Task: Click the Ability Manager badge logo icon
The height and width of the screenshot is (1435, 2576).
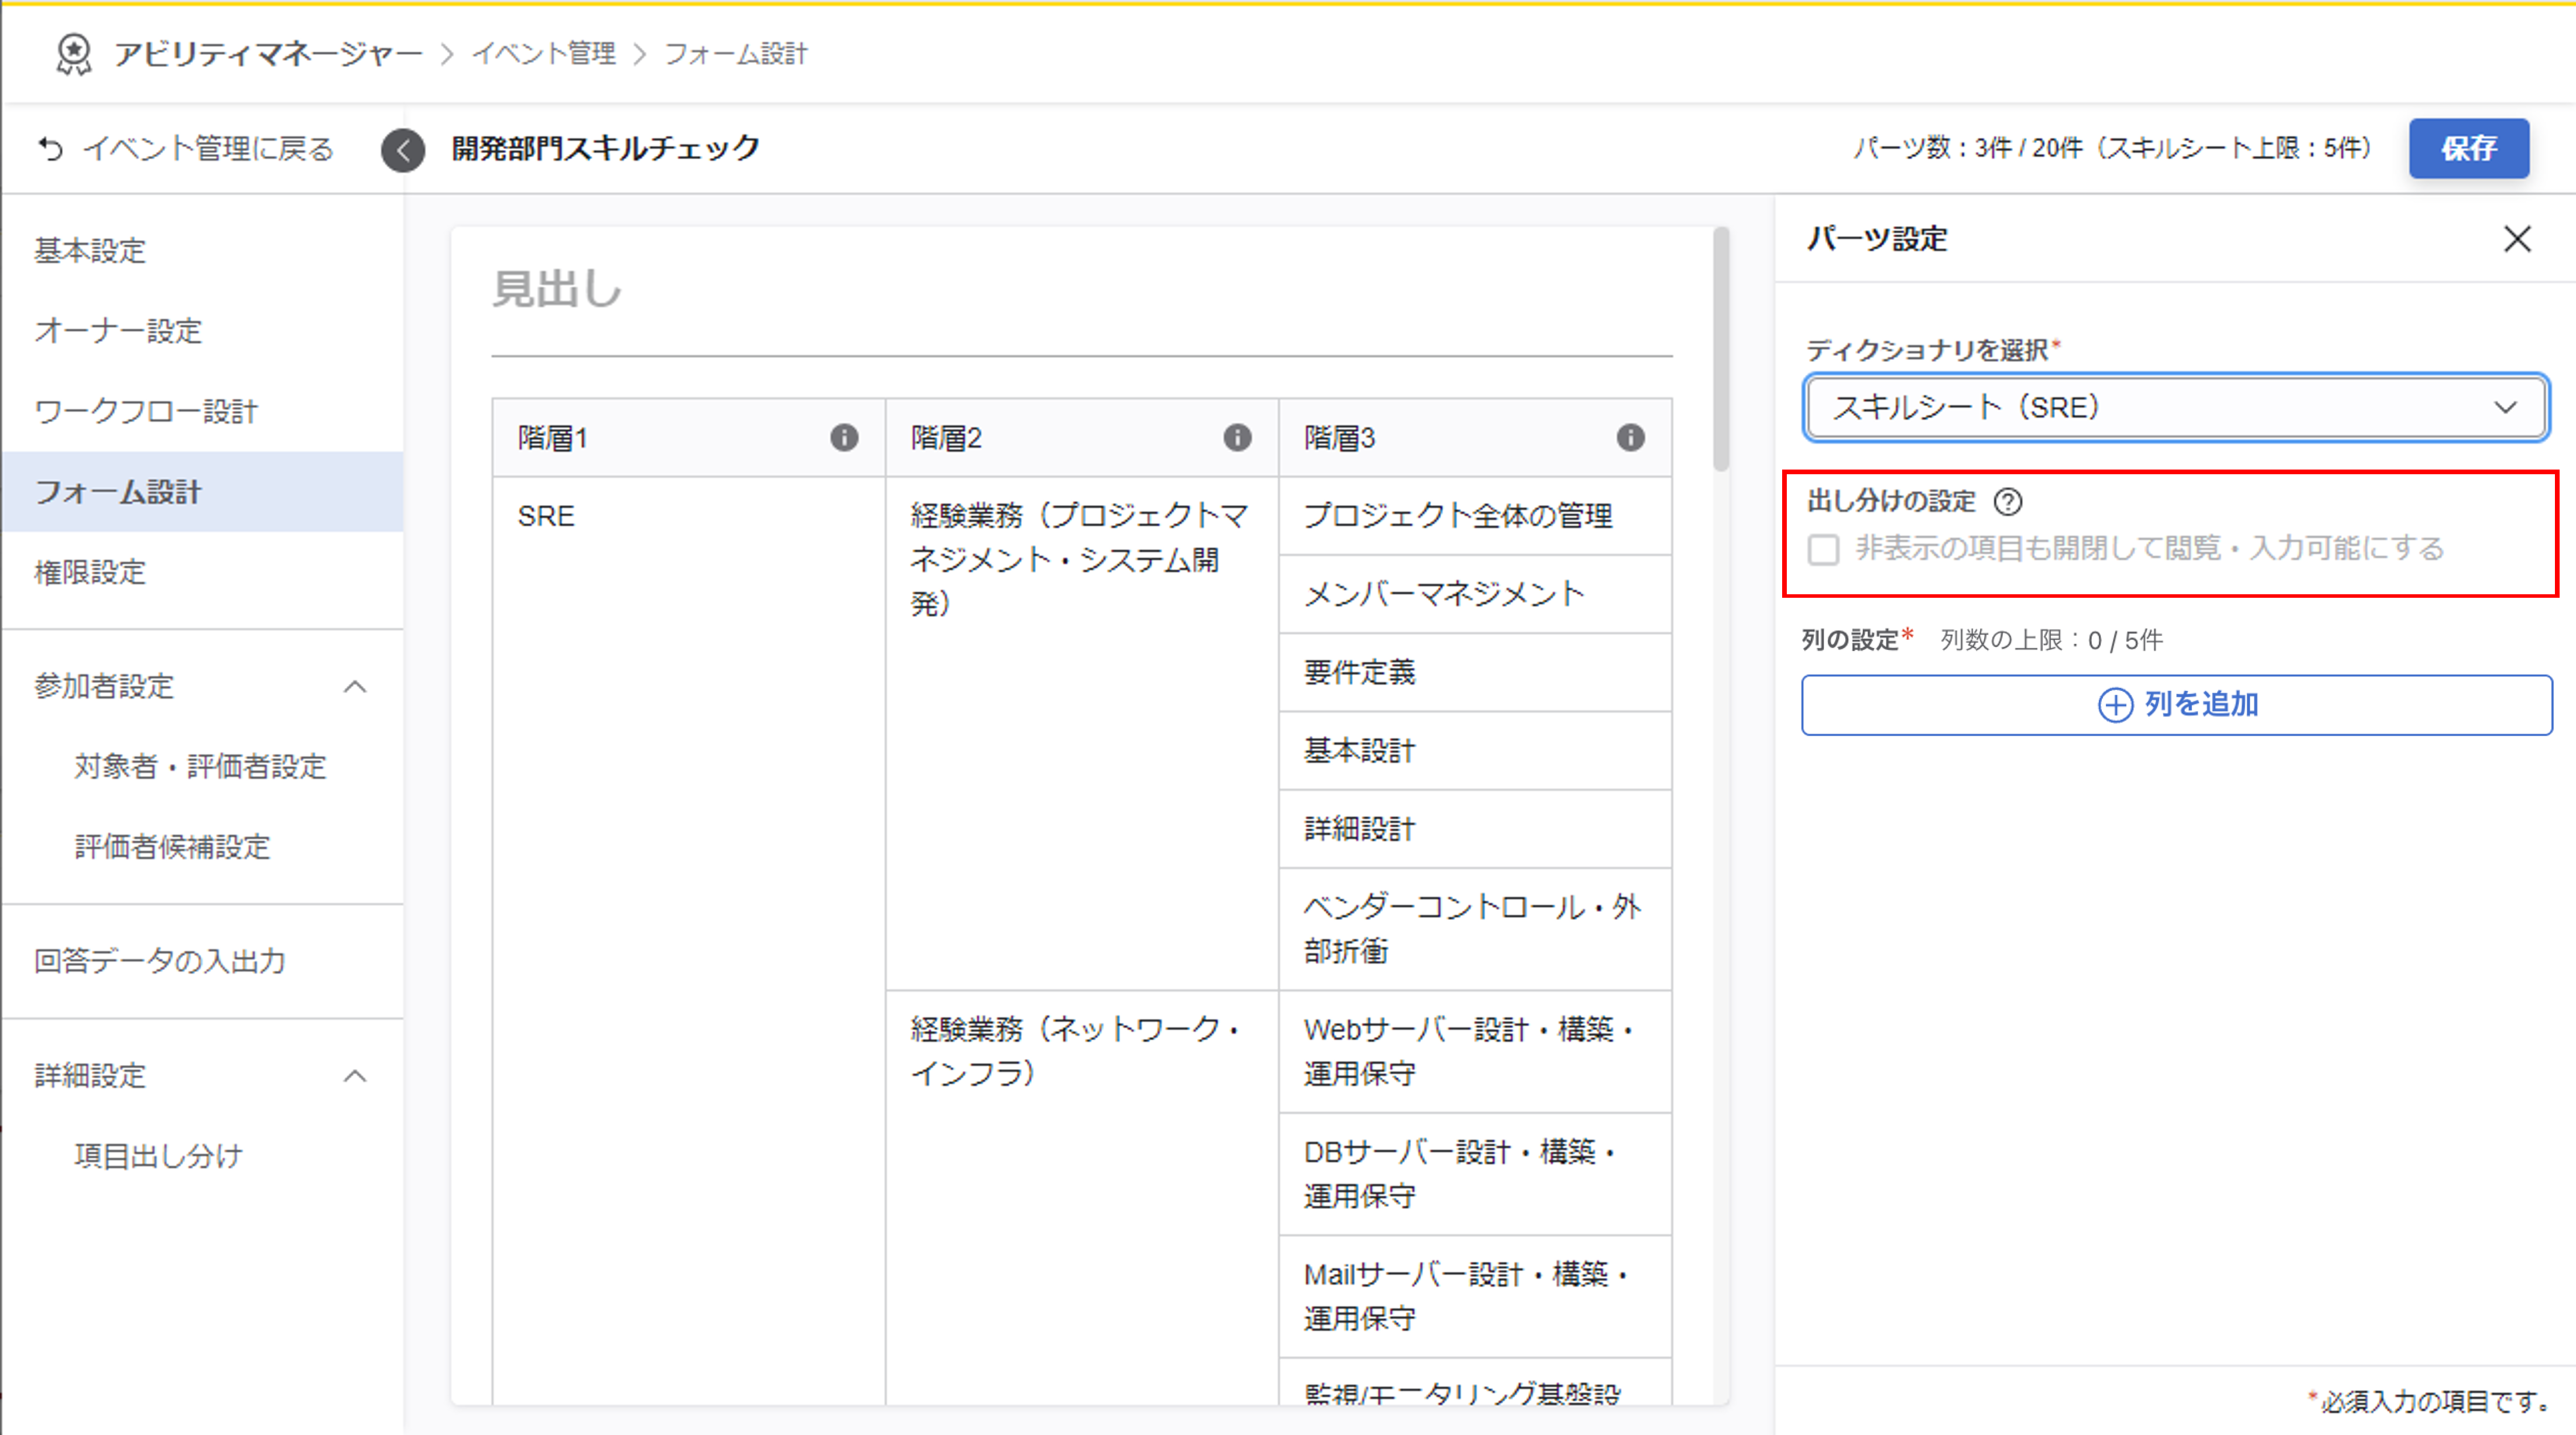Action: click(73, 53)
